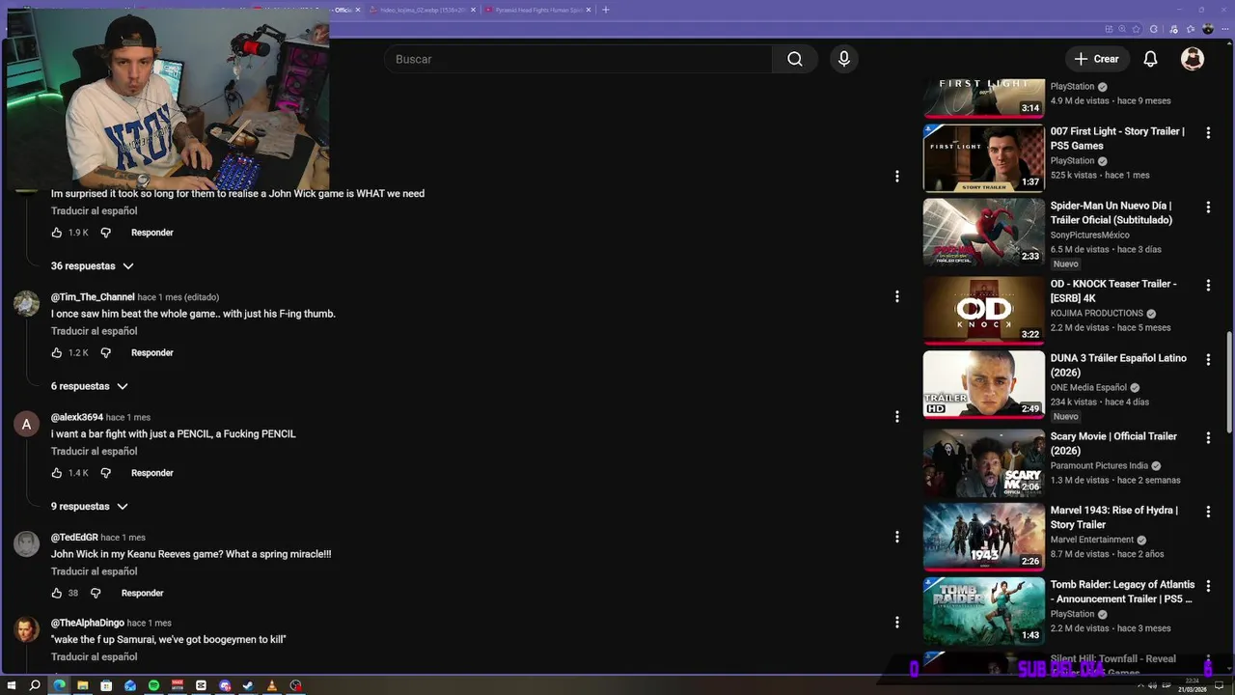Reply to Tim_The_Channel's comment
Image resolution: width=1235 pixels, height=695 pixels.
pos(152,353)
